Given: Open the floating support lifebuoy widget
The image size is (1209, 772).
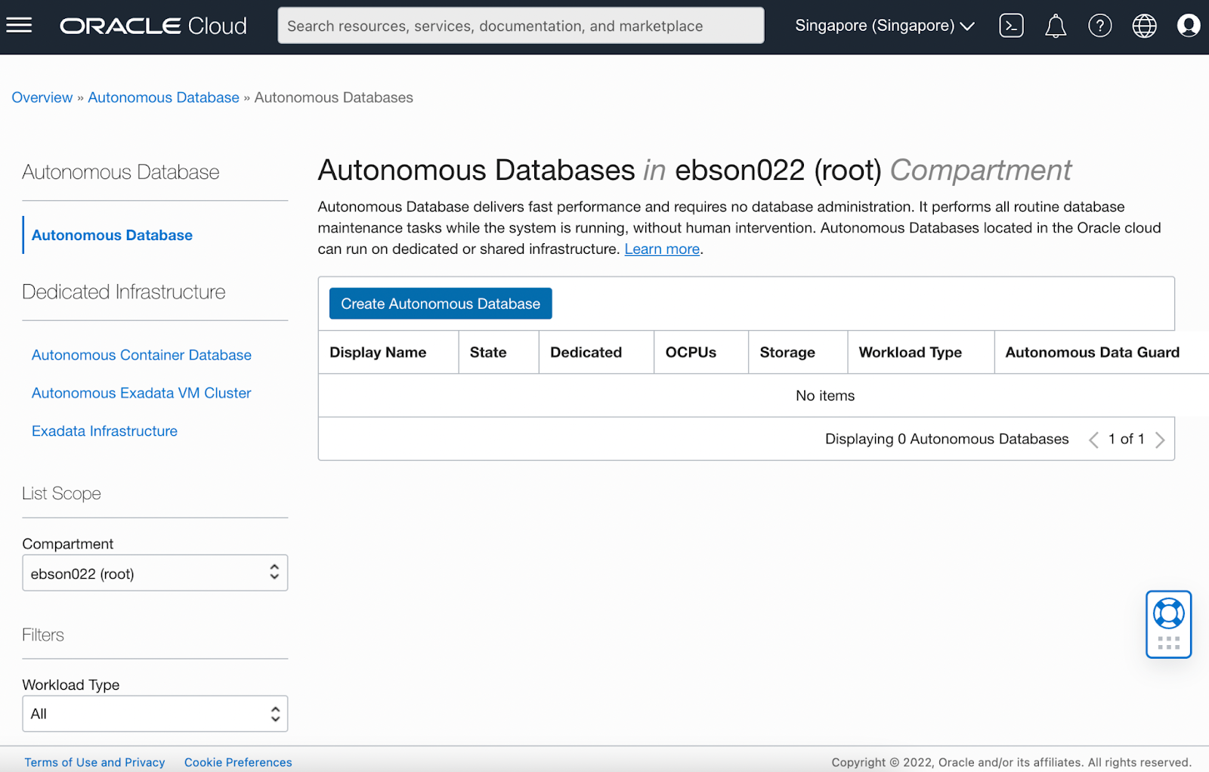Looking at the screenshot, I should tap(1169, 624).
